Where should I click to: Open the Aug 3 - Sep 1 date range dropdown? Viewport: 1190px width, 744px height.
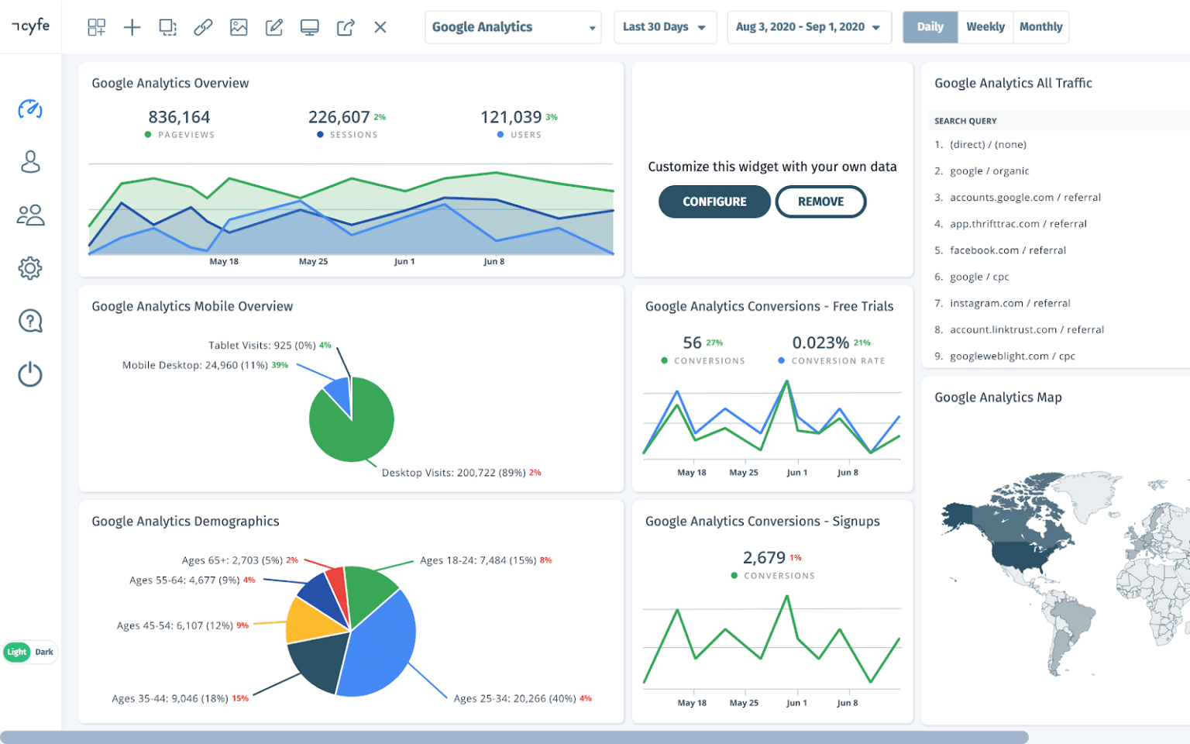click(x=809, y=27)
